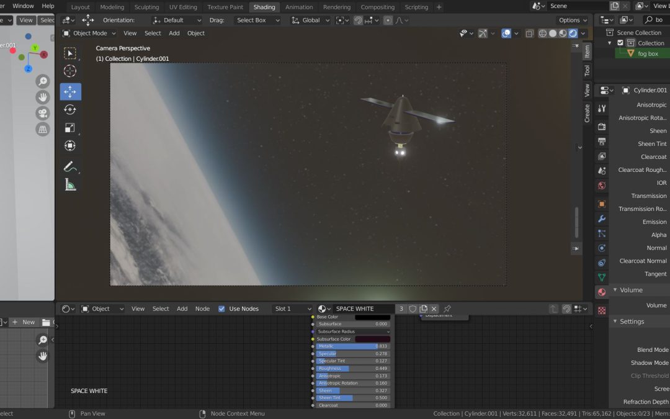Switch viewport to Solid shading
This screenshot has height=419, width=670.
coord(553,34)
